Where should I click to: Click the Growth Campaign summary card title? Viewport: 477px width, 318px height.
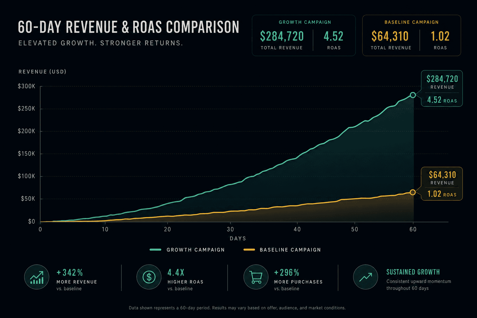305,22
